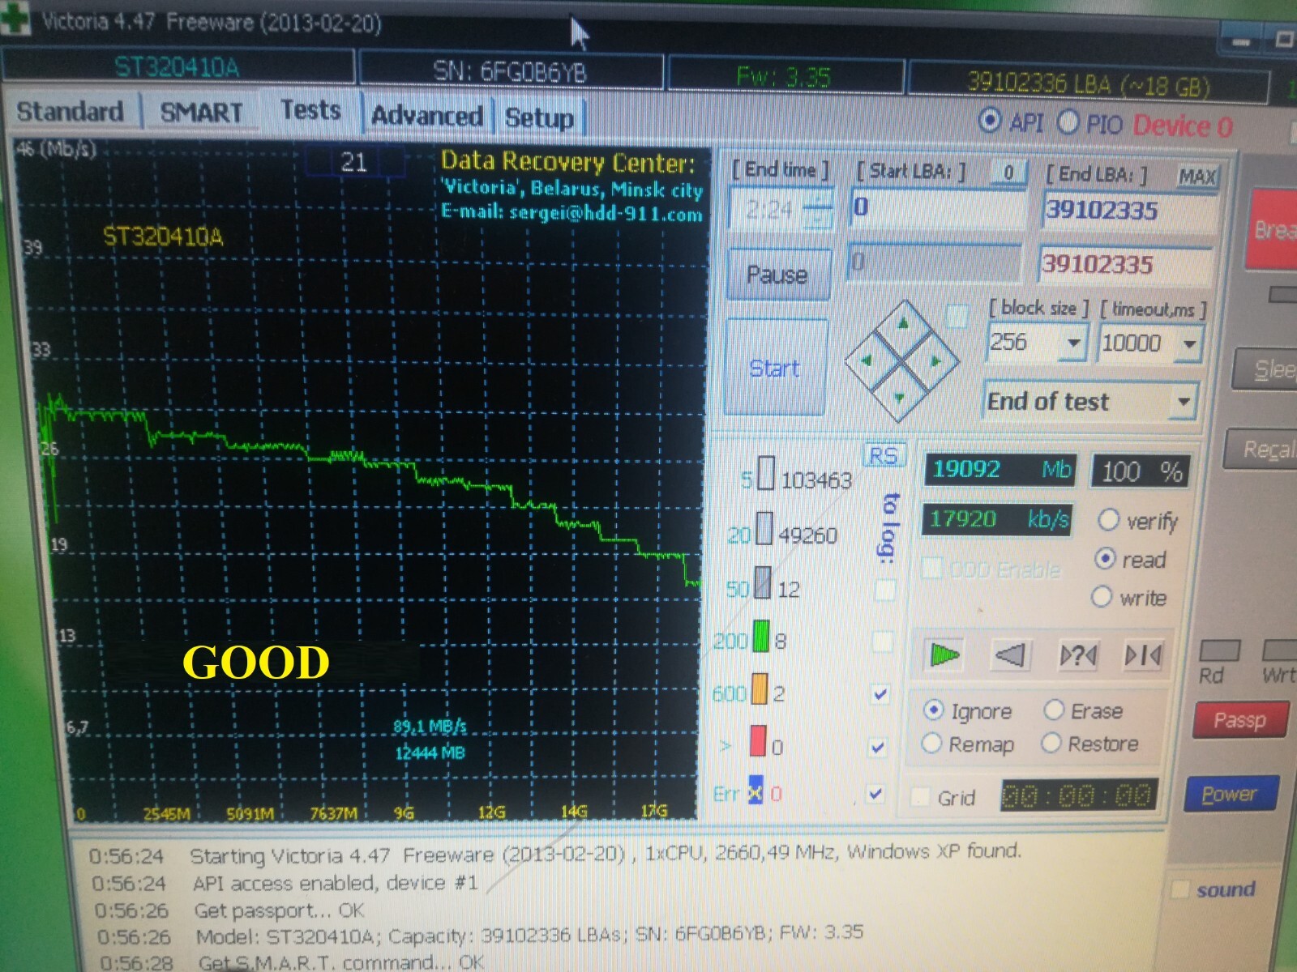1297x972 pixels.
Task: Open the timeout, ms dropdown
Action: click(x=1188, y=344)
